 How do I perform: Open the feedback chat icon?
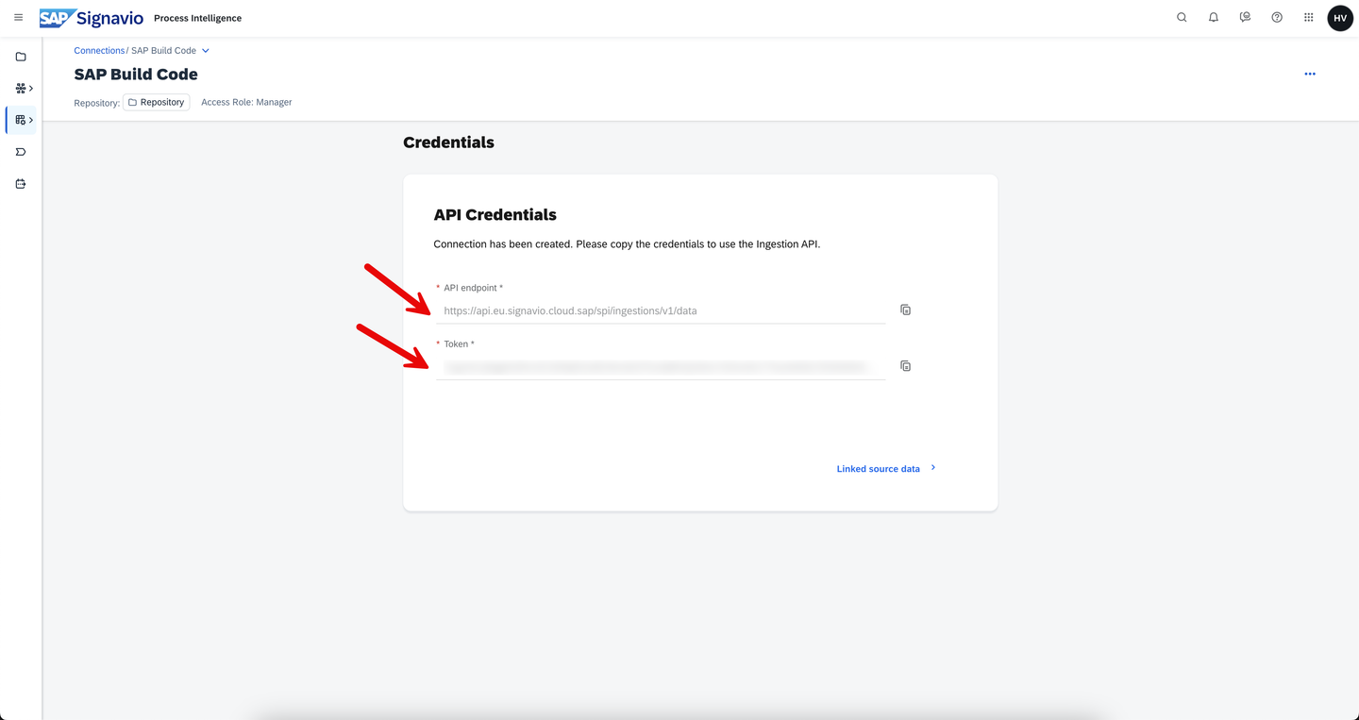[1246, 18]
